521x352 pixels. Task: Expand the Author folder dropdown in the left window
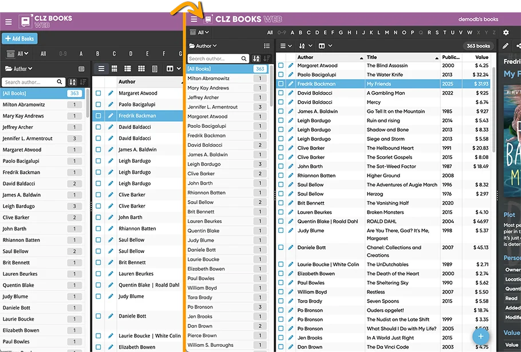click(x=19, y=69)
